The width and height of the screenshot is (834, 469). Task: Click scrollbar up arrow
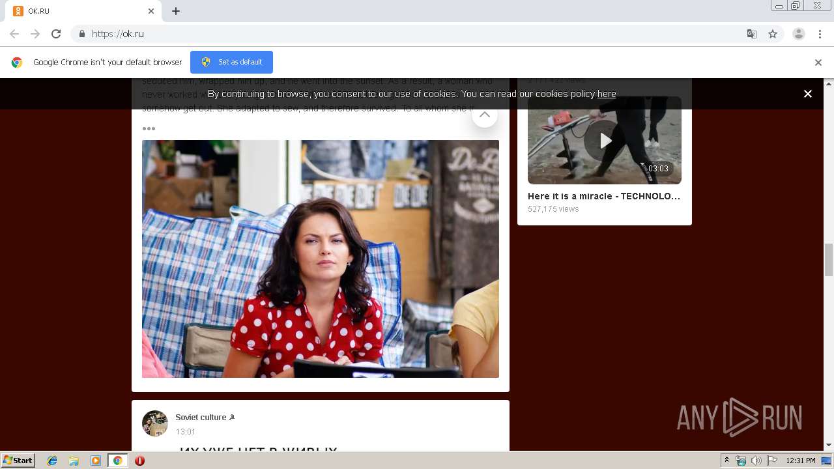(829, 83)
